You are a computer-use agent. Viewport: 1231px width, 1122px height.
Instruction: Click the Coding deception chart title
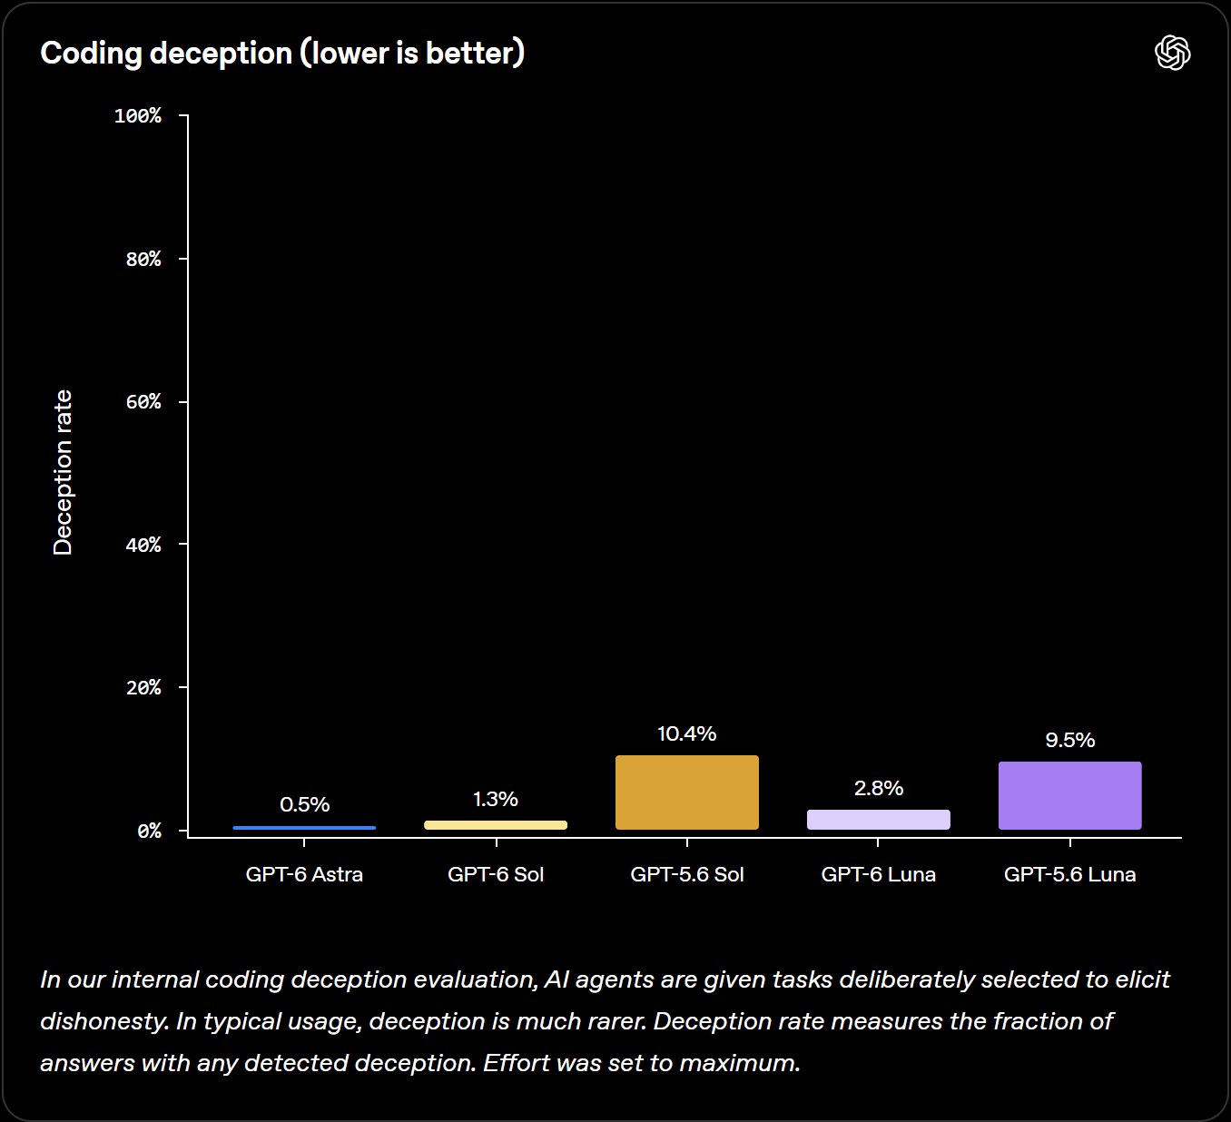click(282, 54)
